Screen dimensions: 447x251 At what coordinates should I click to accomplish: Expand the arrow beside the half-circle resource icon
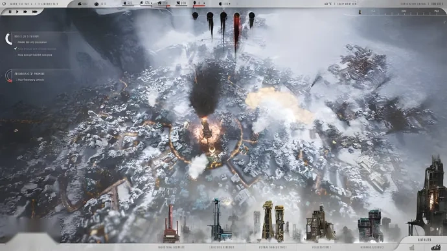pyautogui.click(x=229, y=4)
